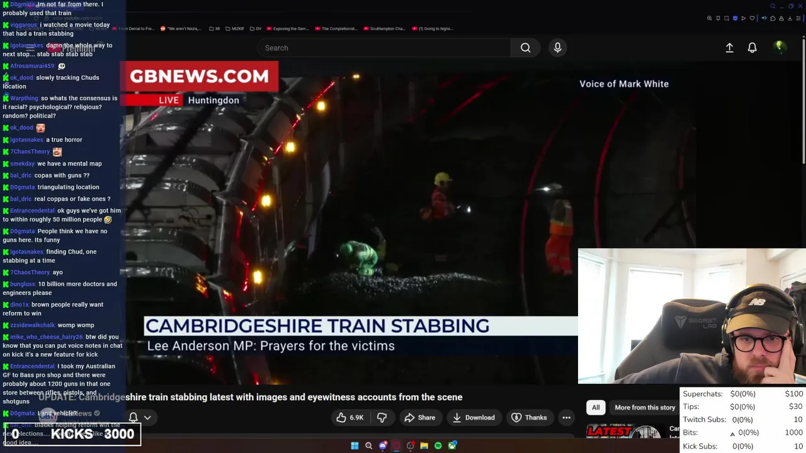Open the MI bookmarks folder
Image resolution: width=806 pixels, height=453 pixels.
215,28
